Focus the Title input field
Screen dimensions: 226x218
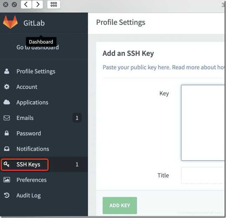[203, 175]
